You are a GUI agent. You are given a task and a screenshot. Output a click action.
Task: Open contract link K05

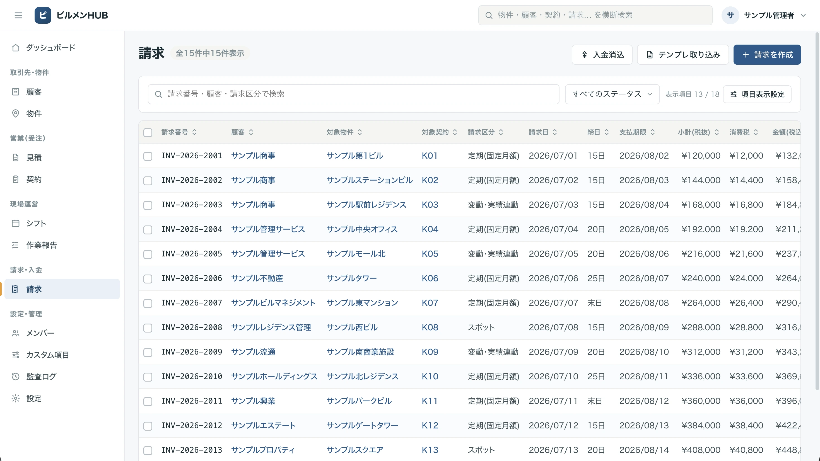click(x=430, y=254)
